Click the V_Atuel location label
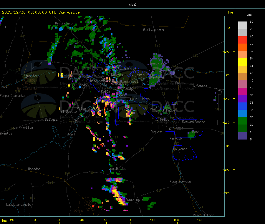The height and width of the screenshot is (224, 265). [x=151, y=109]
